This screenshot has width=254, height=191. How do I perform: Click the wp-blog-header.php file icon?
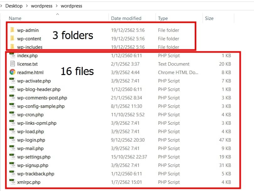12,89
